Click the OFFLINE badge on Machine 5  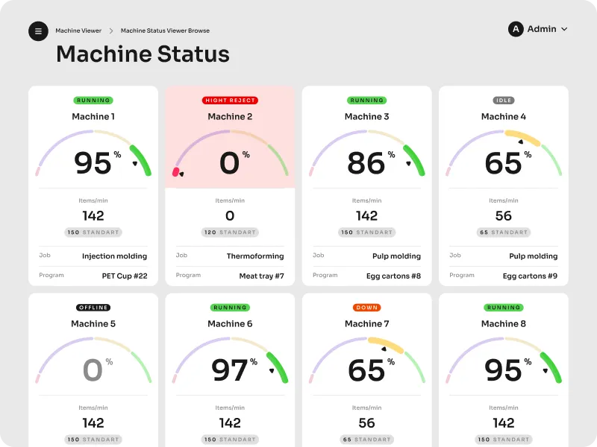click(x=93, y=308)
